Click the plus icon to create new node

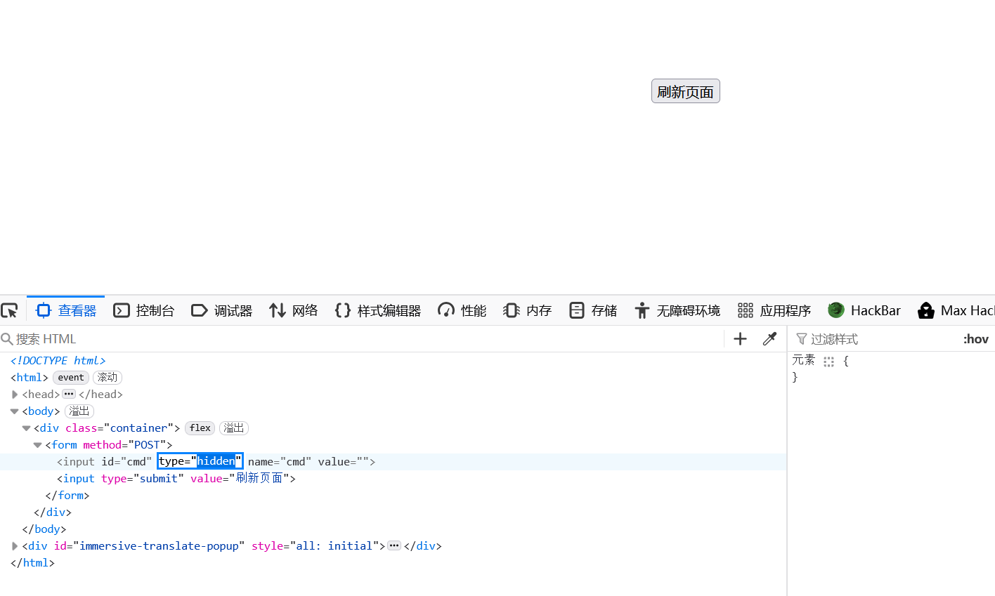pyautogui.click(x=740, y=339)
